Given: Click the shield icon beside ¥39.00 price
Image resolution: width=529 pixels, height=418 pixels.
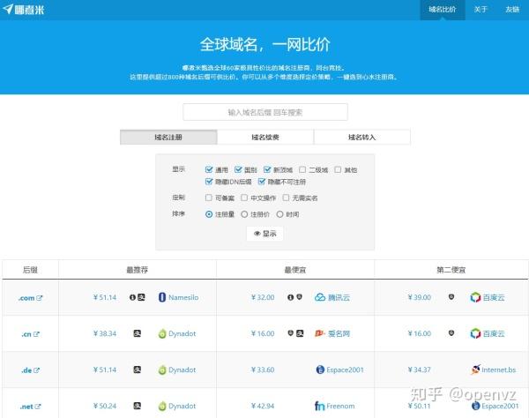Looking at the screenshot, I should (451, 297).
